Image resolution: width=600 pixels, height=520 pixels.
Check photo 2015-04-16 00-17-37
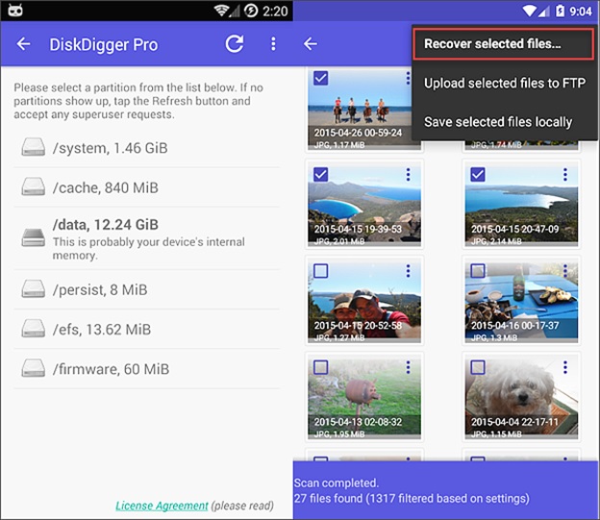[x=478, y=271]
